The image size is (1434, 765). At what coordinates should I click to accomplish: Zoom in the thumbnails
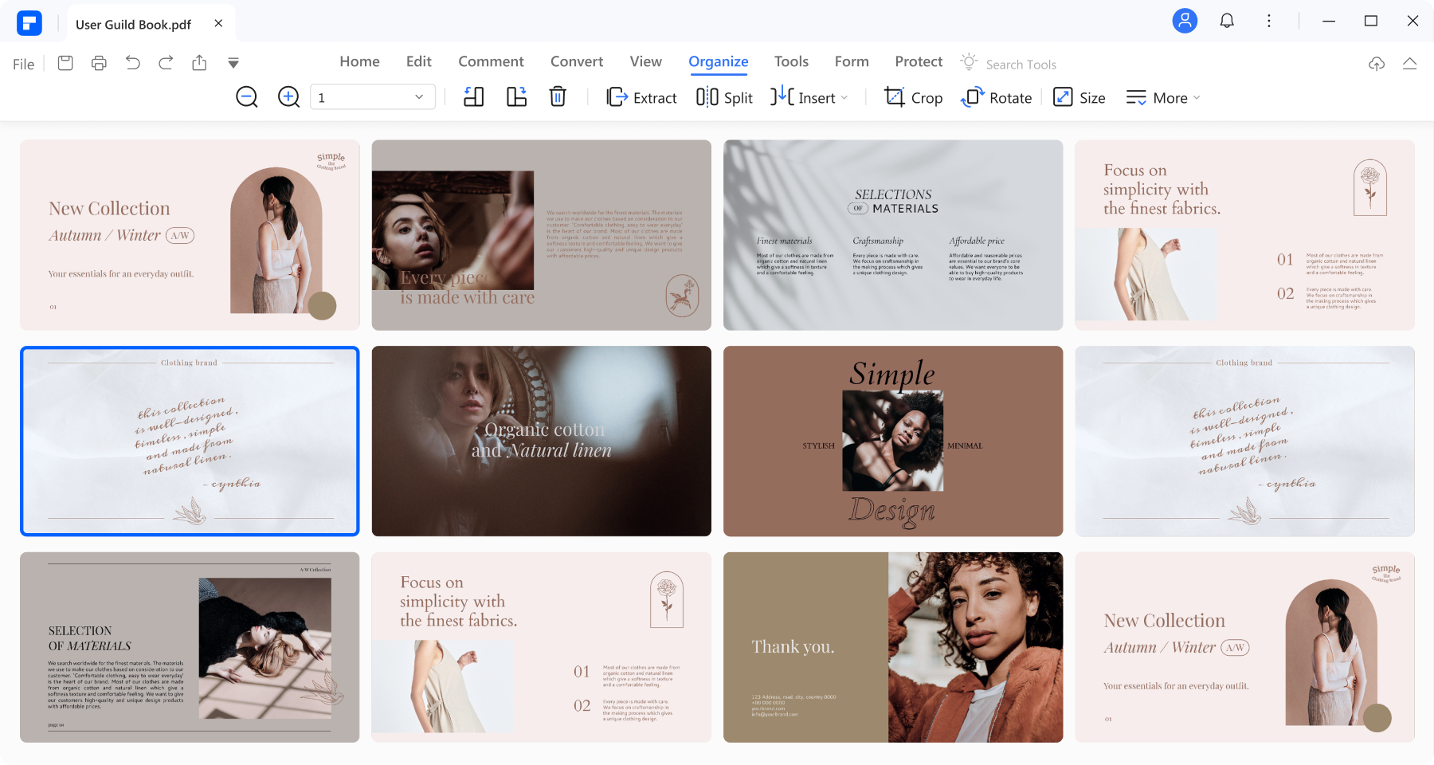(x=288, y=97)
